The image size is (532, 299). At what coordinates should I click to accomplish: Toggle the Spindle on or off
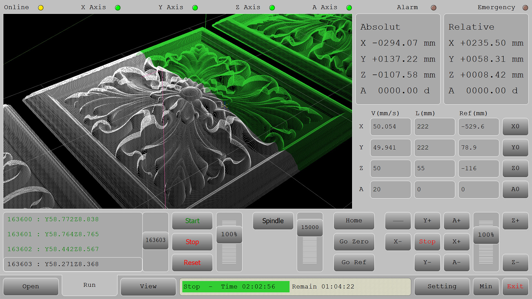pyautogui.click(x=273, y=221)
